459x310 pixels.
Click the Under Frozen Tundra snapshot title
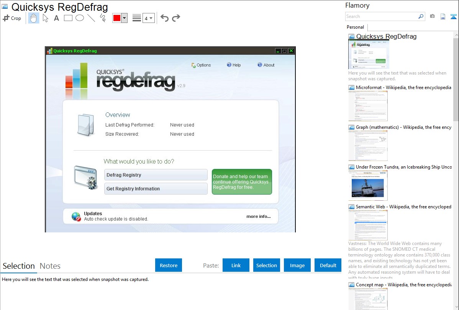click(x=404, y=167)
